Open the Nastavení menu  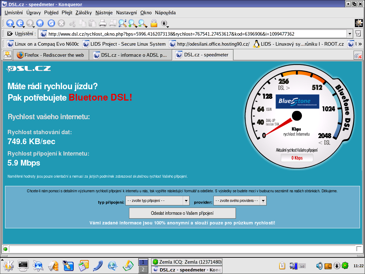click(x=127, y=12)
